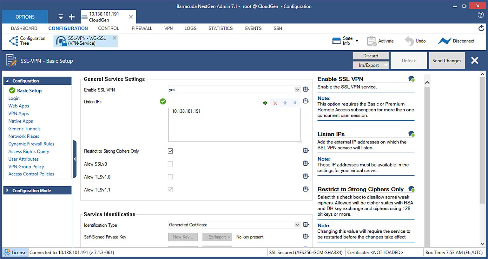Select the Disconnect icon
The width and height of the screenshot is (488, 259).
[x=445, y=41]
